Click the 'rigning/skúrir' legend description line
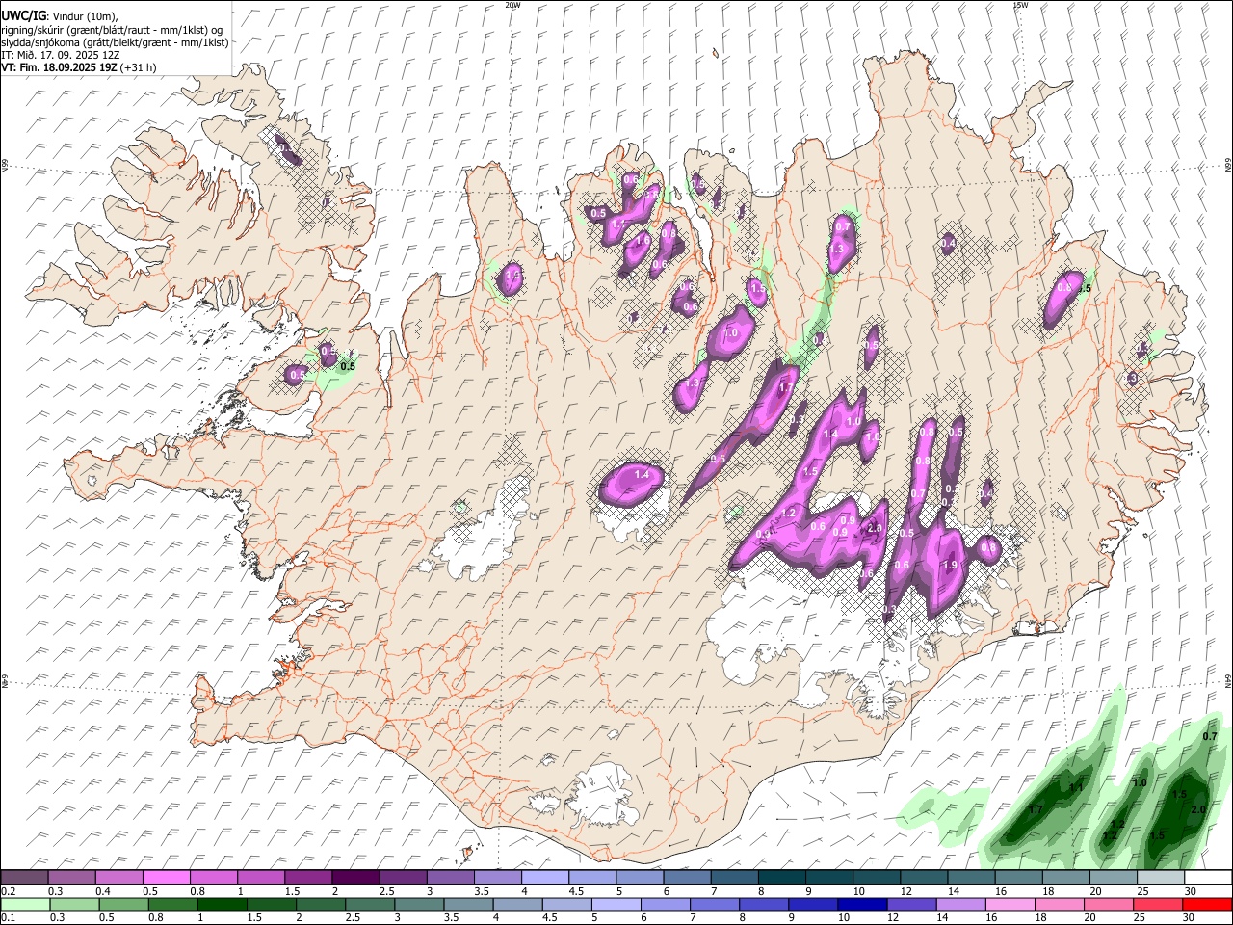1233x925 pixels. pos(113,30)
